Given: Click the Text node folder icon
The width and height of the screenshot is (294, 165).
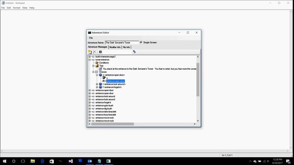Looking at the screenshot, I should (97, 66).
